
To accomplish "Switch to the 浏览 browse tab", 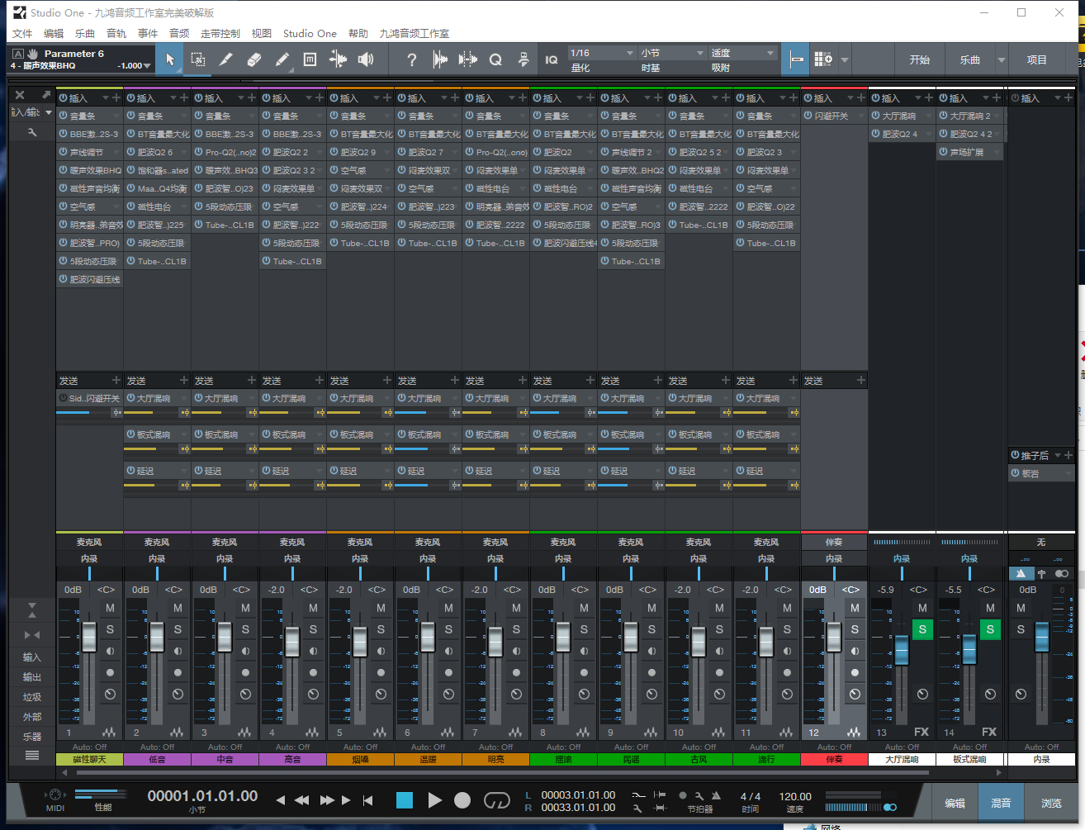I will (1051, 803).
